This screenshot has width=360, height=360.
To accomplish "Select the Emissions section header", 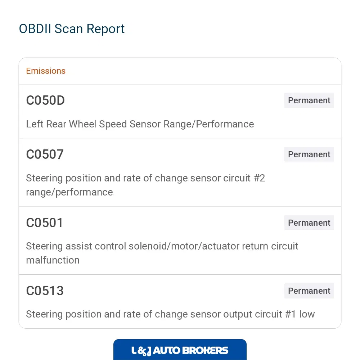I will coord(46,71).
